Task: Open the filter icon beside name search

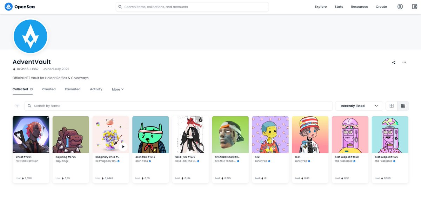Action: 17,106
